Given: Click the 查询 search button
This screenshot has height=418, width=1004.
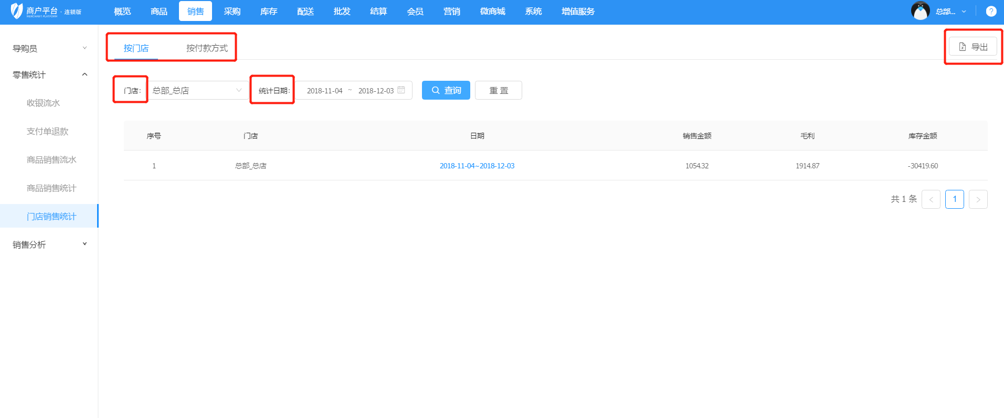Looking at the screenshot, I should (446, 90).
